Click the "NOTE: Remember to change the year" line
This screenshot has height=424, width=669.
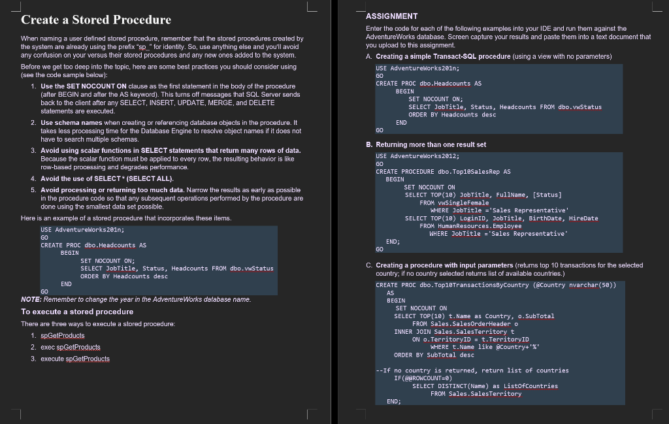point(136,299)
